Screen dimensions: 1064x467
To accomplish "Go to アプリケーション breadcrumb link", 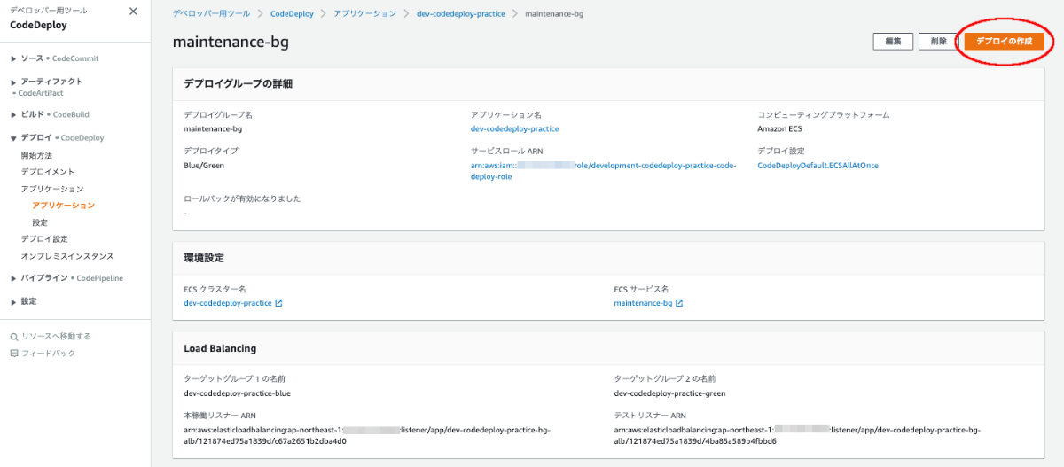I will click(364, 14).
